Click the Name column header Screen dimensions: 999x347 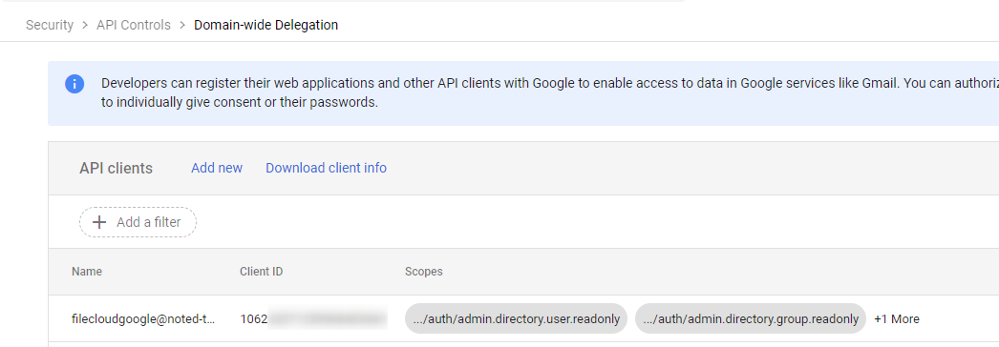coord(87,272)
